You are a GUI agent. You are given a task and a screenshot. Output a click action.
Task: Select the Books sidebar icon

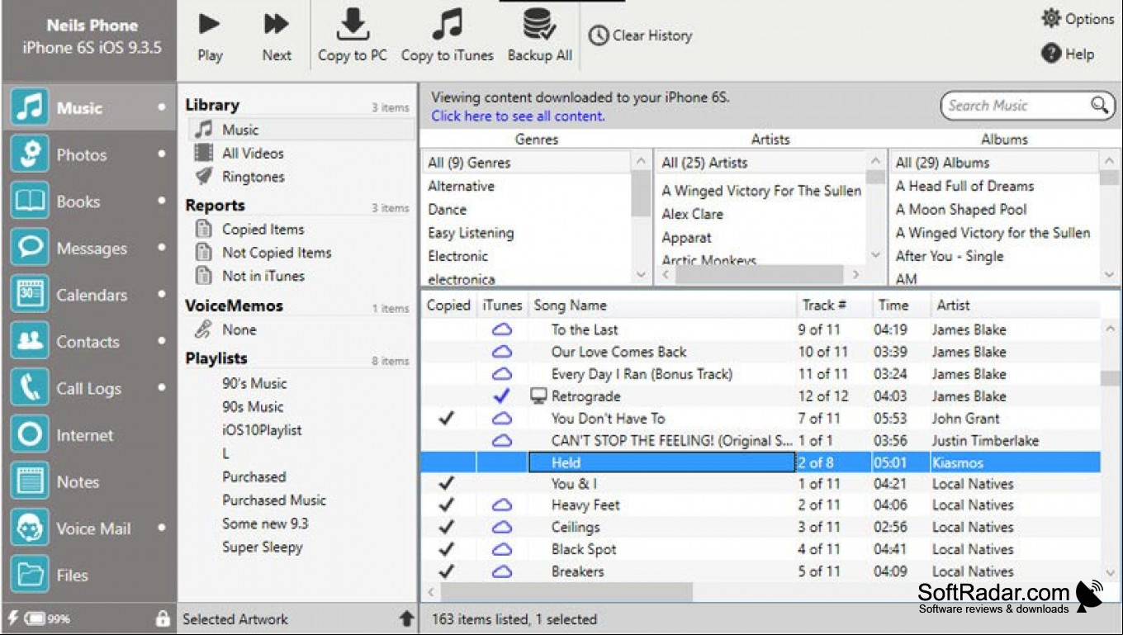(30, 201)
